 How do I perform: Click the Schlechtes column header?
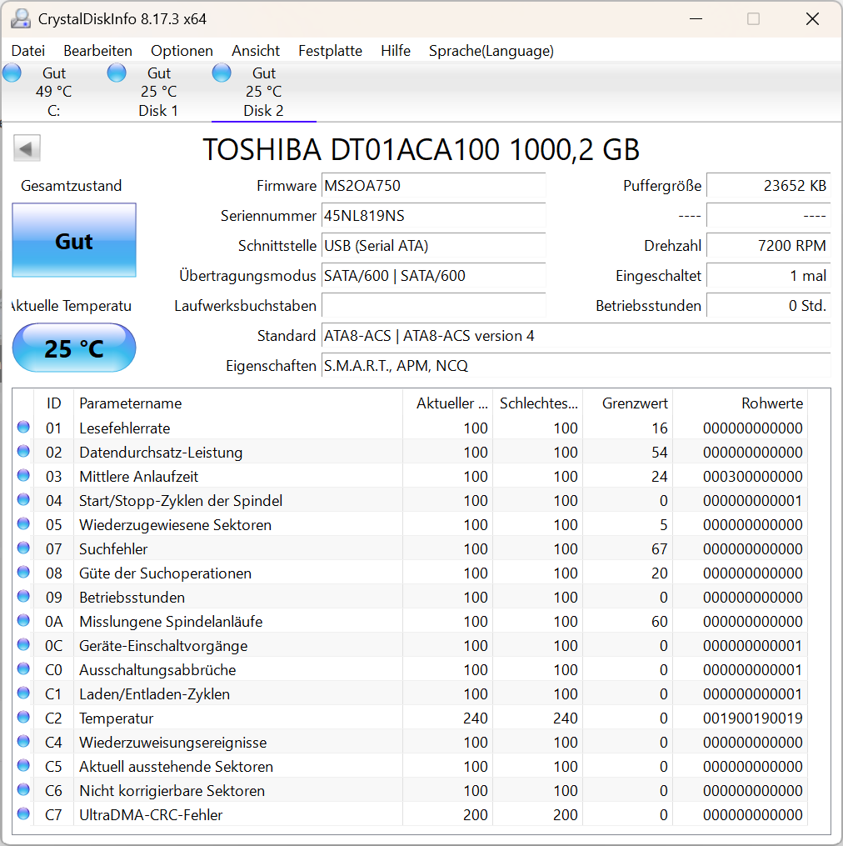pos(538,403)
